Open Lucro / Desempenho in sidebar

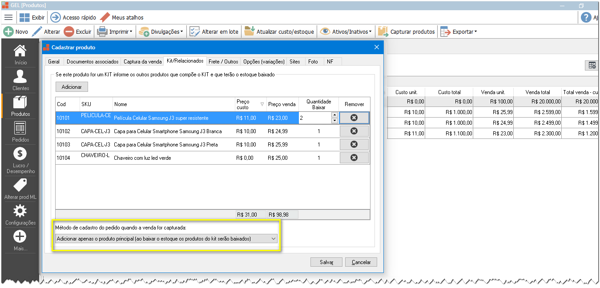click(x=20, y=161)
